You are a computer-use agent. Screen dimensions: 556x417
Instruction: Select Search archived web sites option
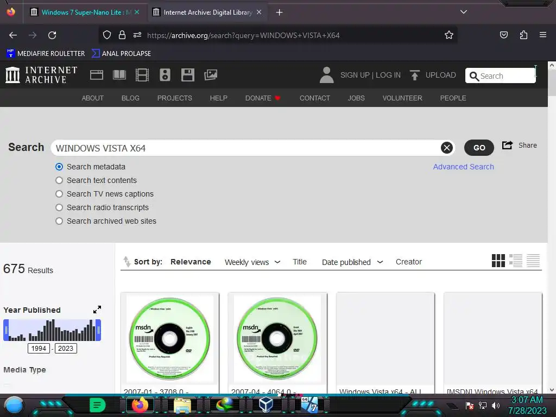[x=59, y=221]
